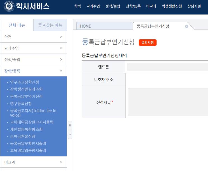The width and height of the screenshot is (208, 171).
Task: Switch to 즐겨찾는 메뉴 tab
Action: (50, 25)
